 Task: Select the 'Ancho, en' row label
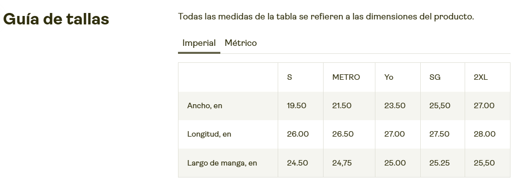204,106
